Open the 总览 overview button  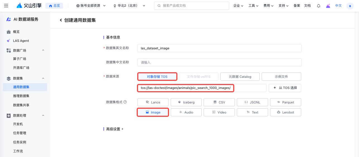click(x=54, y=6)
